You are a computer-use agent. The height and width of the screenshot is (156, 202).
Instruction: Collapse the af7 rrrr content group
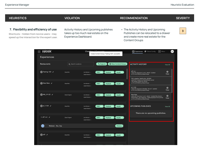coord(41,117)
